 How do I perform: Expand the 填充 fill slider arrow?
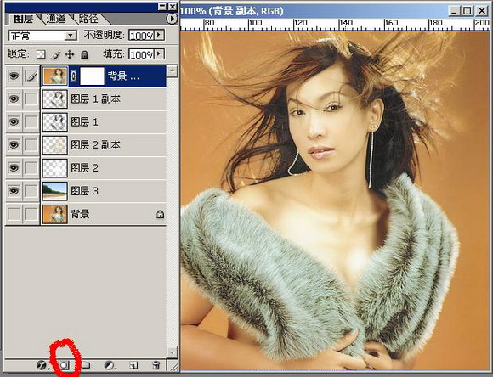tap(160, 54)
